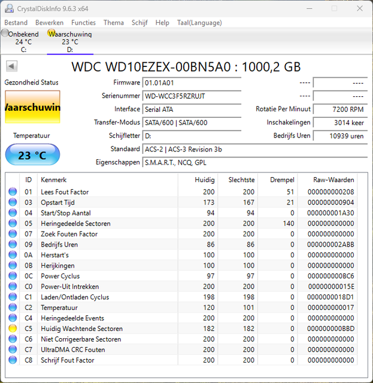The height and width of the screenshot is (383, 373).
Task: Click the blue orb beside Power-Uit Intrekken
Action: (x=13, y=286)
